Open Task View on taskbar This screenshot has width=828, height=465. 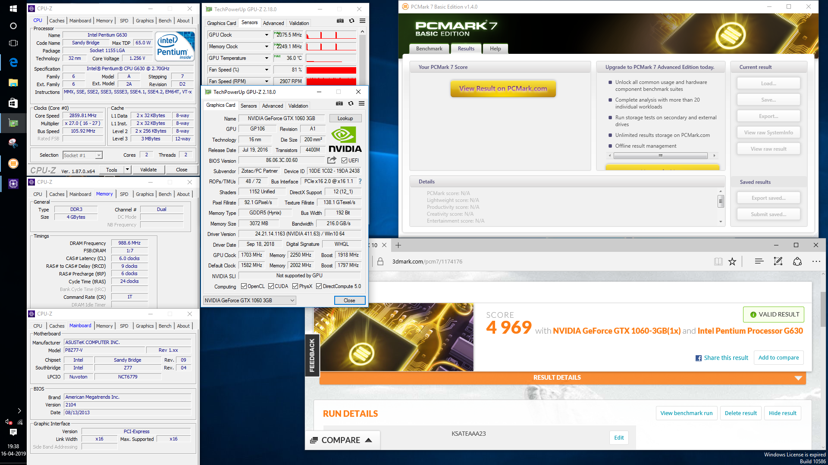(x=13, y=43)
